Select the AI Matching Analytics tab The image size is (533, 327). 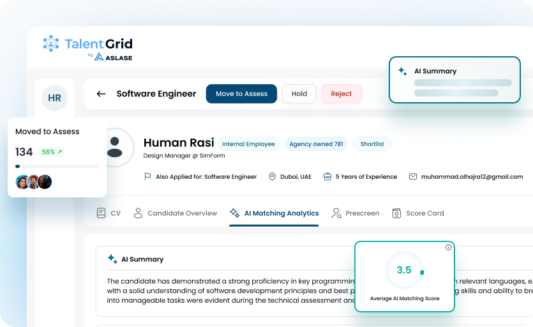274,213
